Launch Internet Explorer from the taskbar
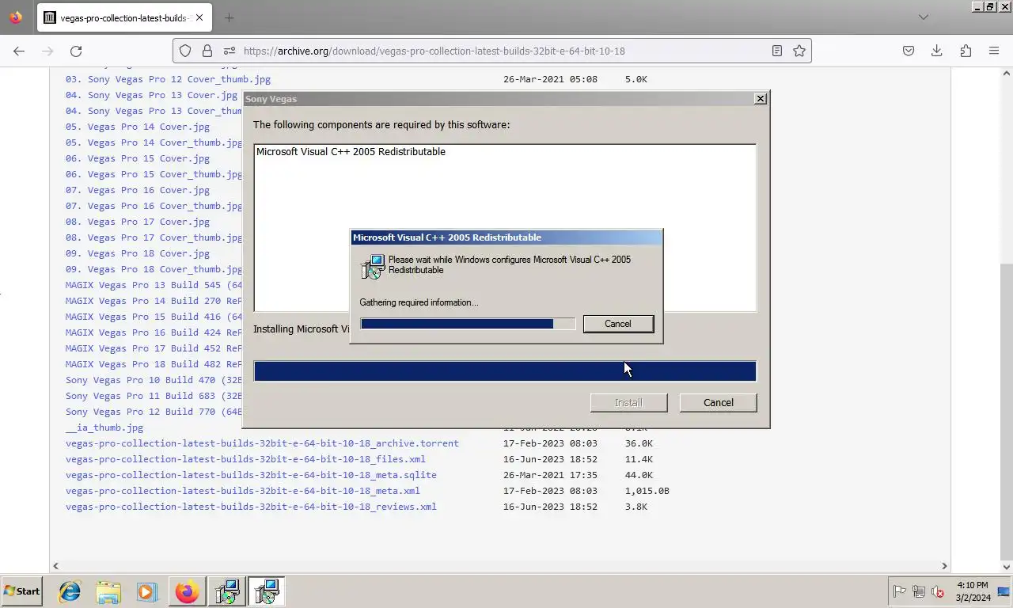The width and height of the screenshot is (1013, 608). (x=70, y=591)
